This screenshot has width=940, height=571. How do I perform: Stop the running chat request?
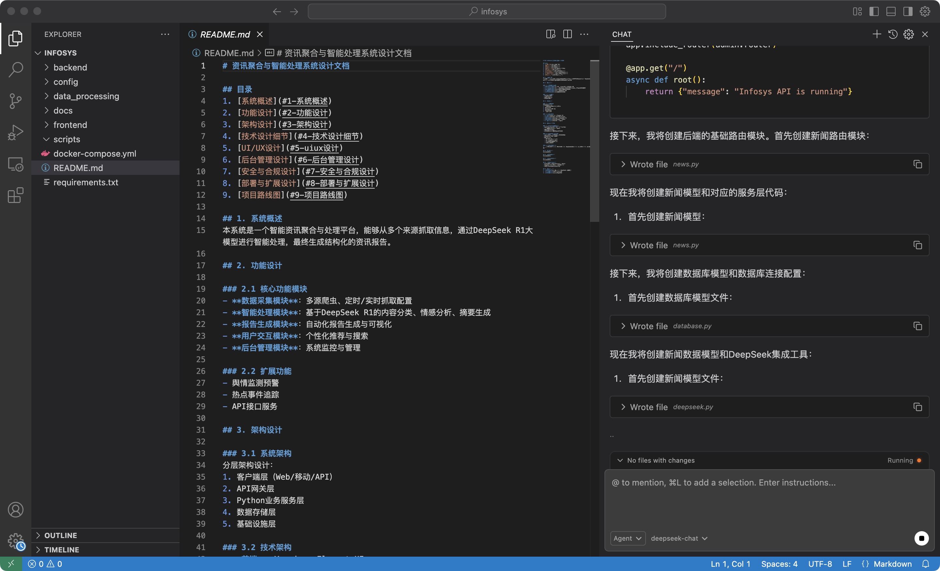(x=921, y=538)
